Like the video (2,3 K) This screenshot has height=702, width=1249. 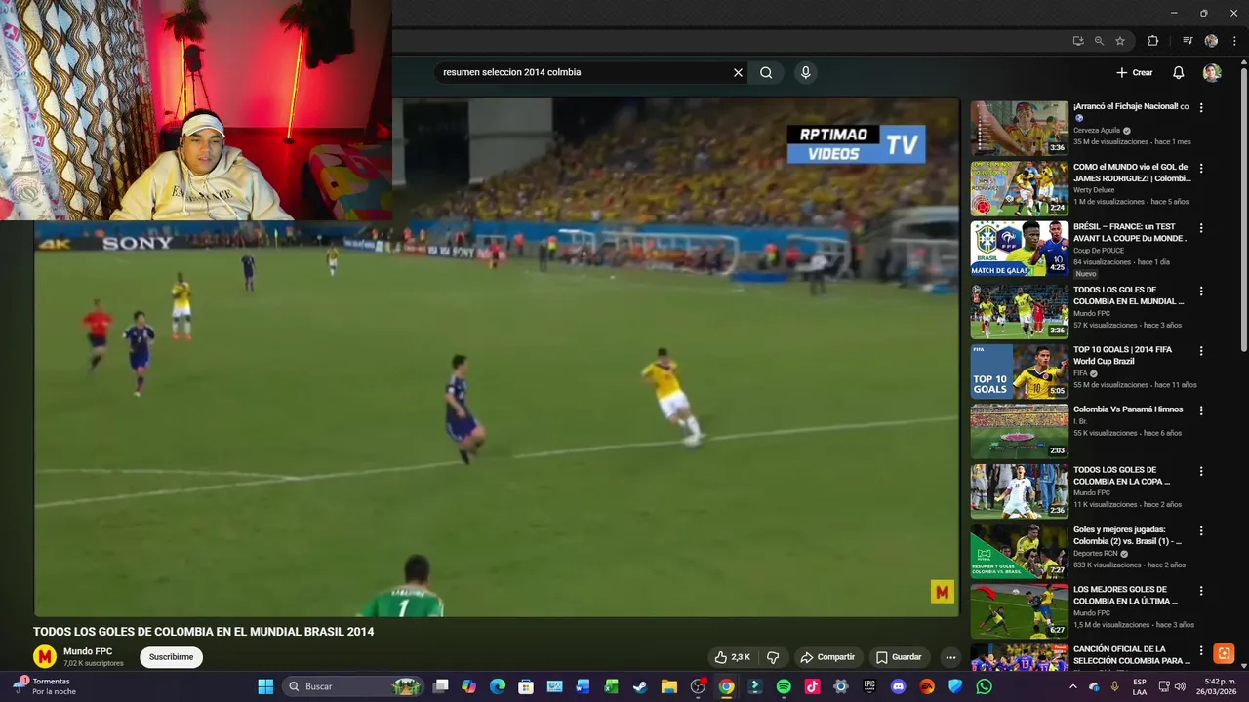click(x=732, y=657)
